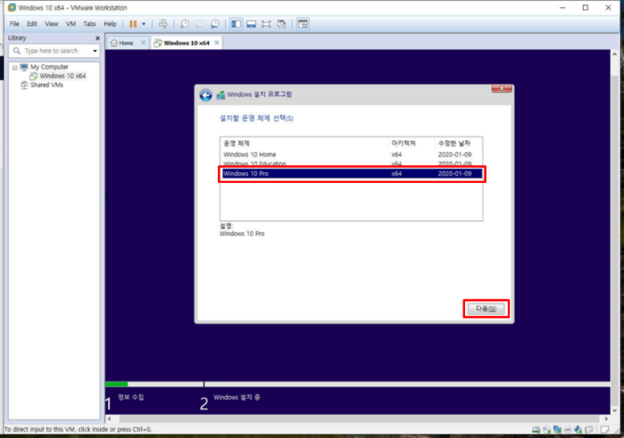Toggle the thumbnail bar view icon
Viewport: 624px width, 438px height.
click(x=251, y=24)
